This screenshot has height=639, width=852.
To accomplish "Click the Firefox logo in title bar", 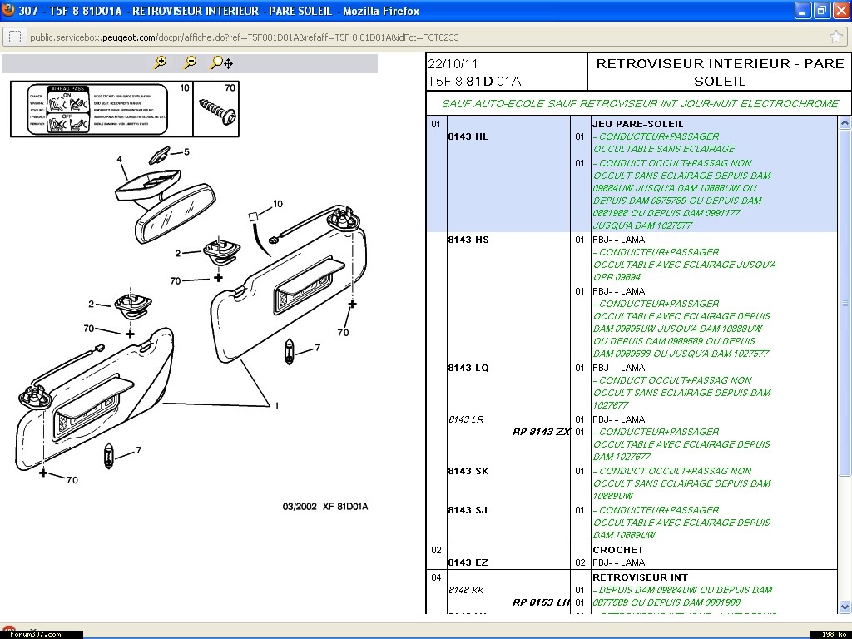I will (9, 11).
